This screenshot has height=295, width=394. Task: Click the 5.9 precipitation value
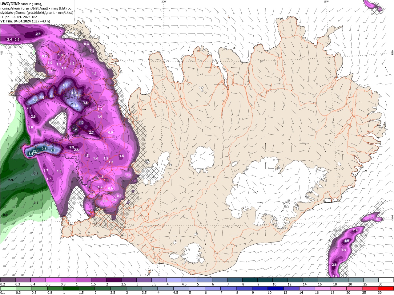point(35,100)
